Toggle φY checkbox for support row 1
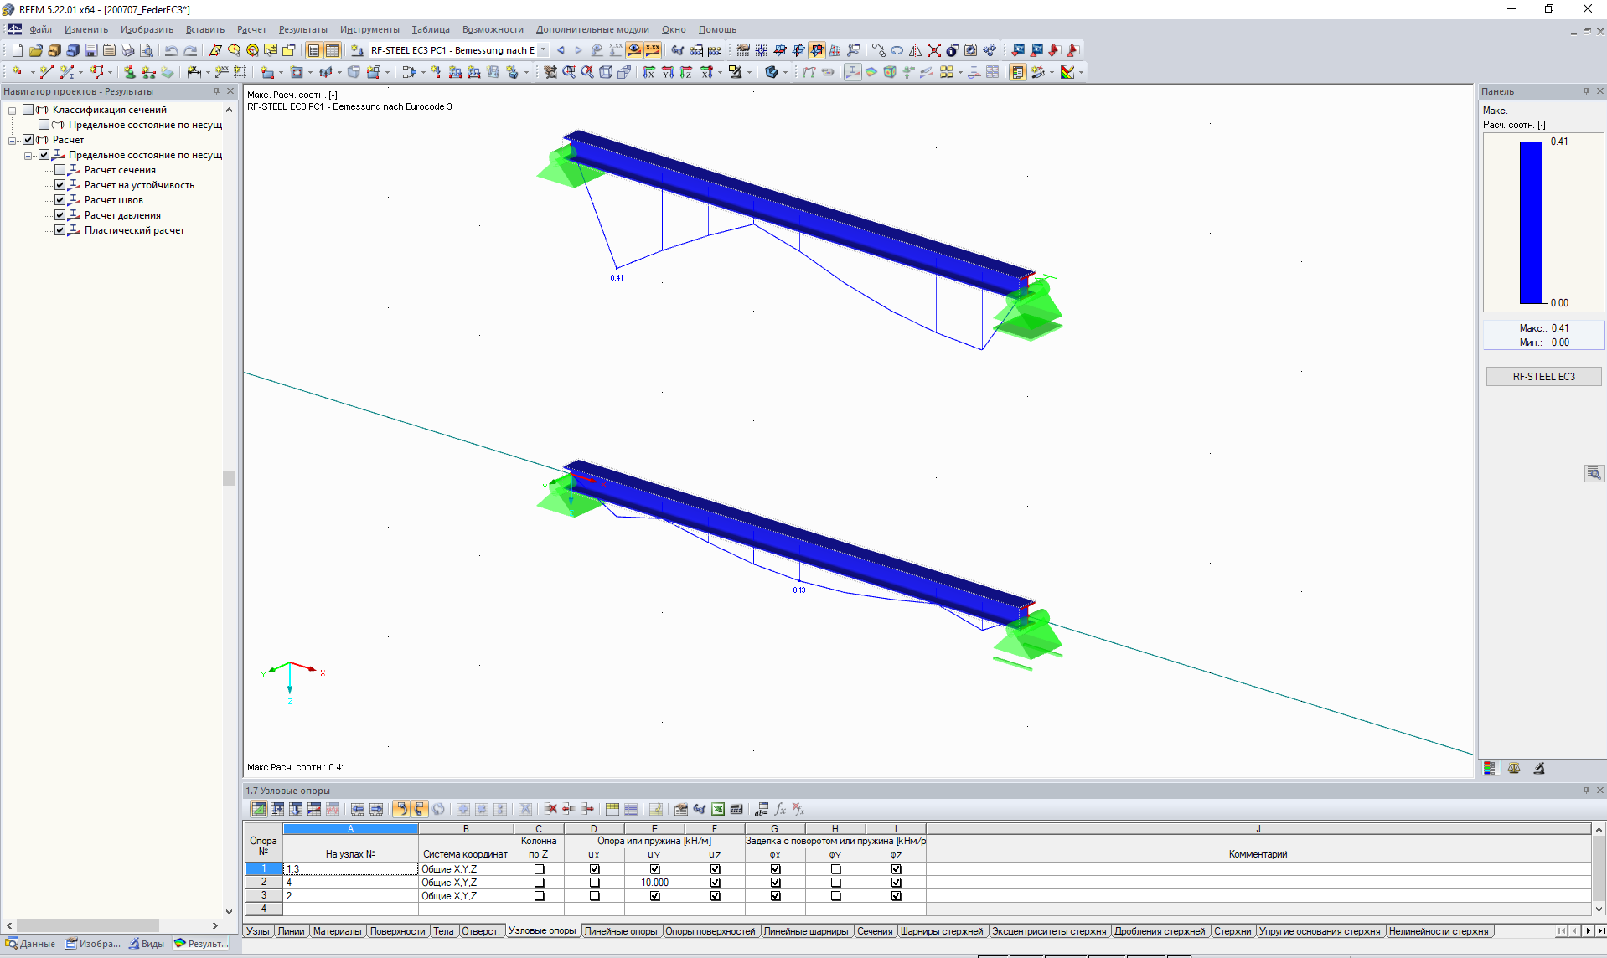The height and width of the screenshot is (958, 1607). coord(835,869)
